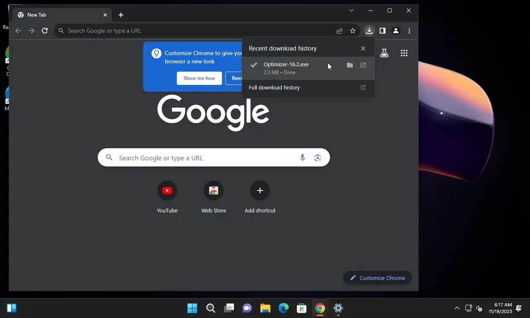This screenshot has width=530, height=318.
Task: Open the Google apps grid
Action: [404, 53]
